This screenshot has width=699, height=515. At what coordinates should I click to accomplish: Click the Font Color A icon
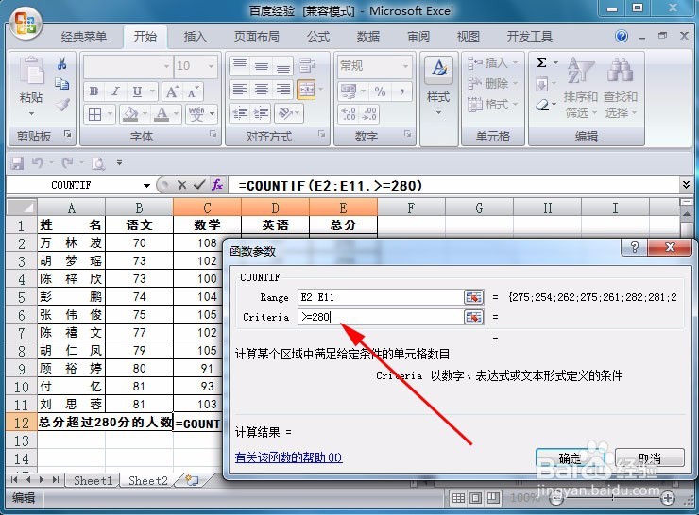pyautogui.click(x=162, y=114)
